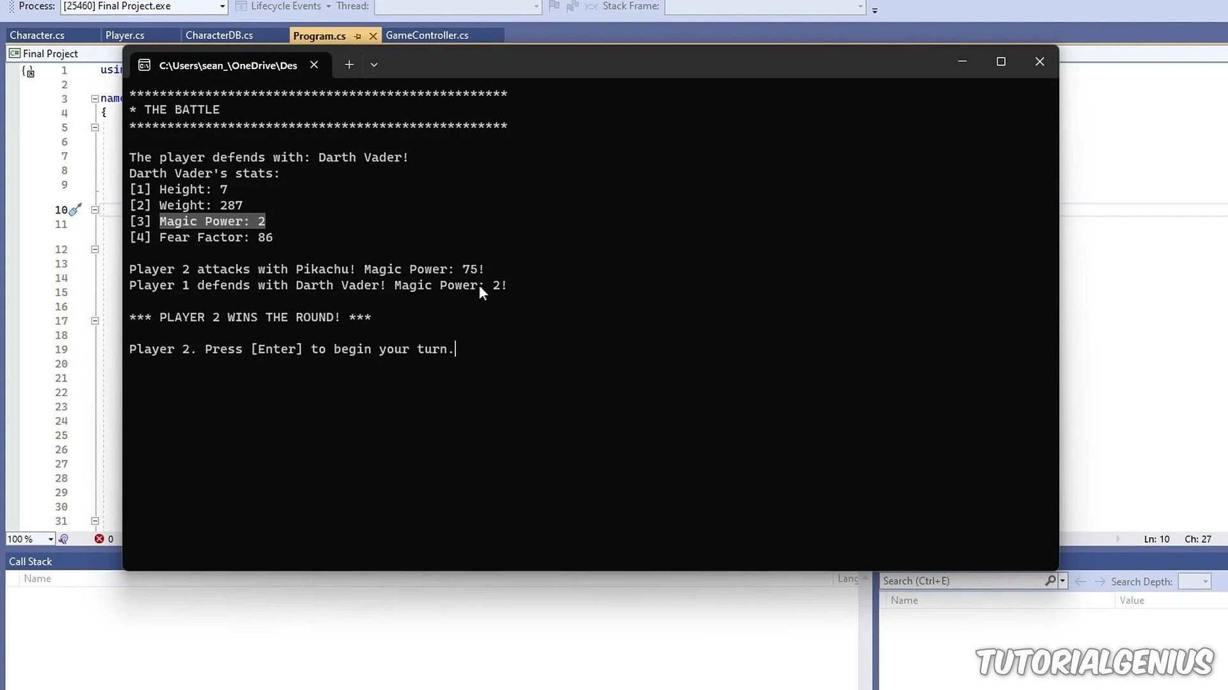1228x690 pixels.
Task: Collapse the namespace block at line 3
Action: point(95,98)
